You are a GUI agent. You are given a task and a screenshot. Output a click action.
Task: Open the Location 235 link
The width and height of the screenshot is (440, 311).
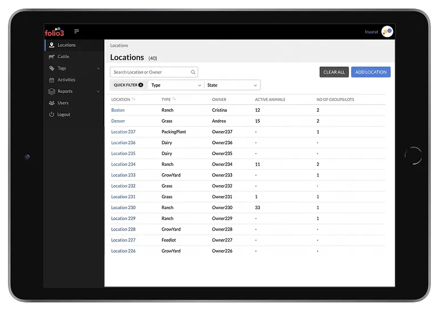(123, 153)
